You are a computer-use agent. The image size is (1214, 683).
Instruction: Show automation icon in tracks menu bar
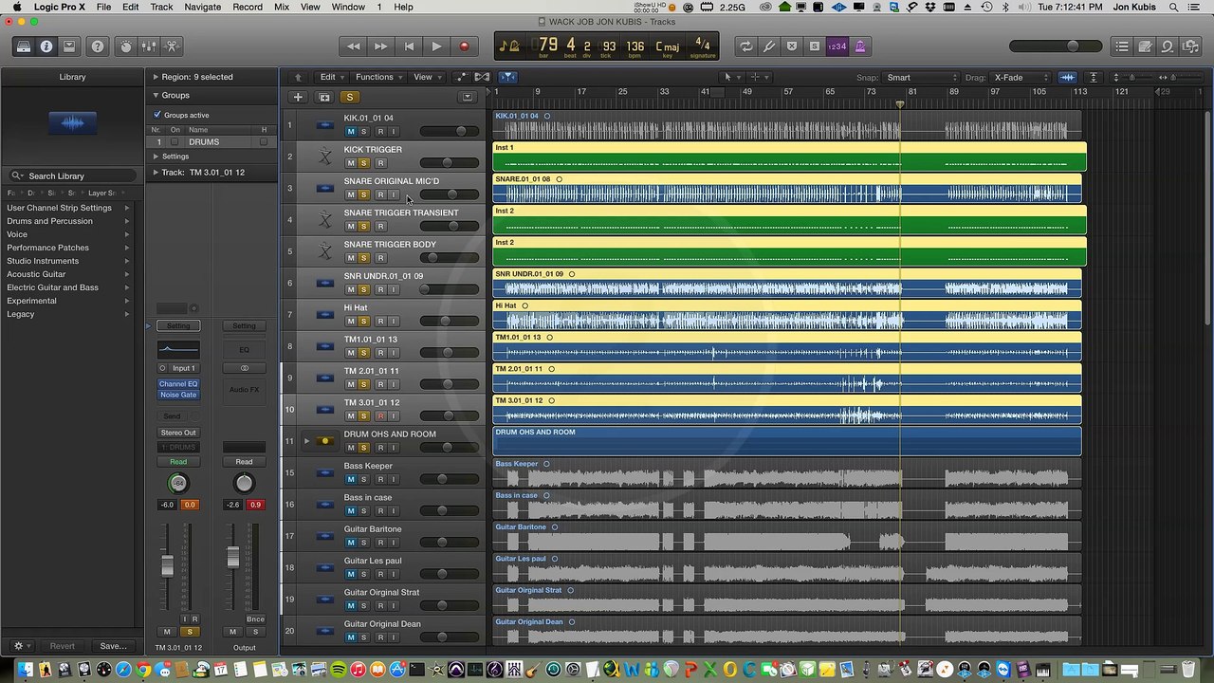pyautogui.click(x=462, y=77)
